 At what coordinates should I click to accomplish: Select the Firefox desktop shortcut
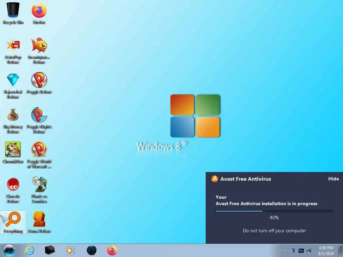[39, 12]
